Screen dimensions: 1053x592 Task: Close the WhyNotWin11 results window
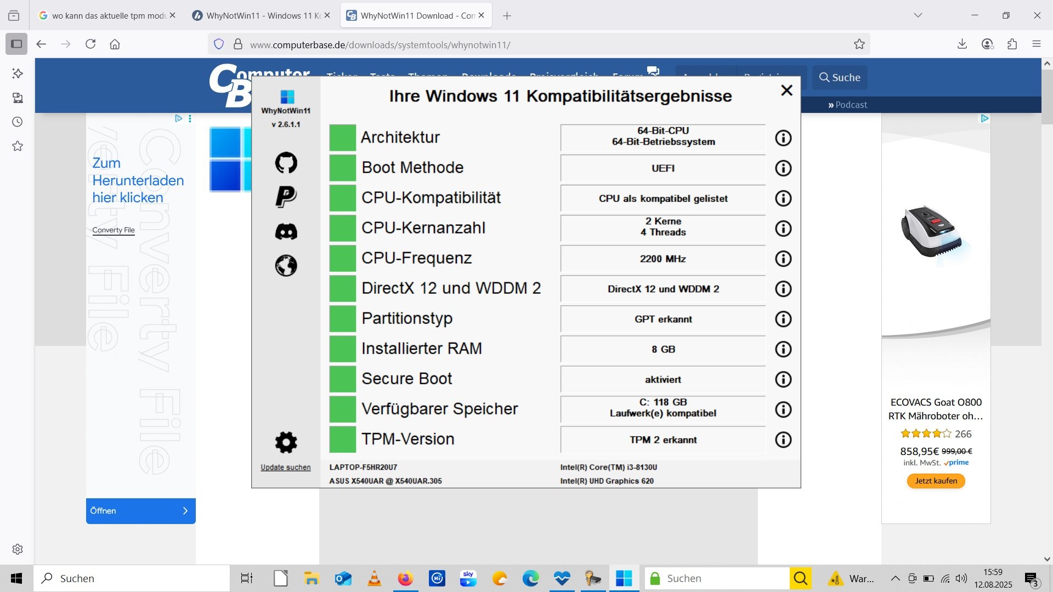[786, 90]
